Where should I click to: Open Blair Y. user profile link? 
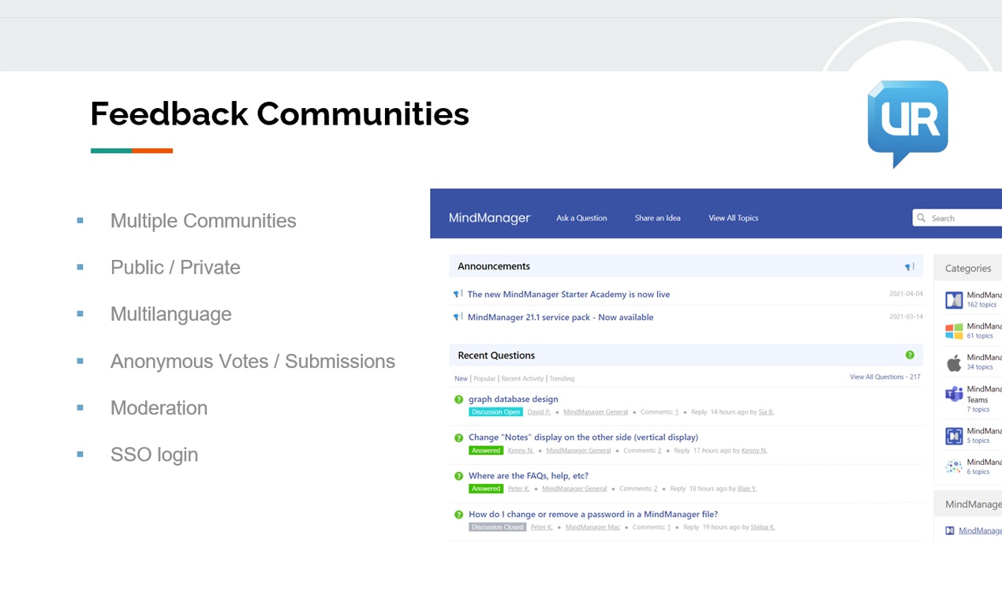(746, 489)
